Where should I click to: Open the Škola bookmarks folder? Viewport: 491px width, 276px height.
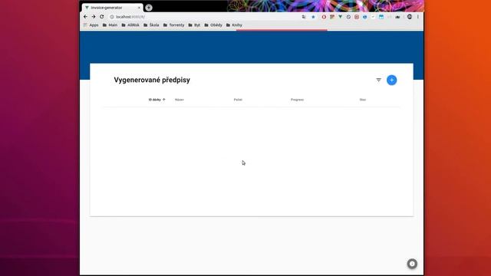point(151,25)
